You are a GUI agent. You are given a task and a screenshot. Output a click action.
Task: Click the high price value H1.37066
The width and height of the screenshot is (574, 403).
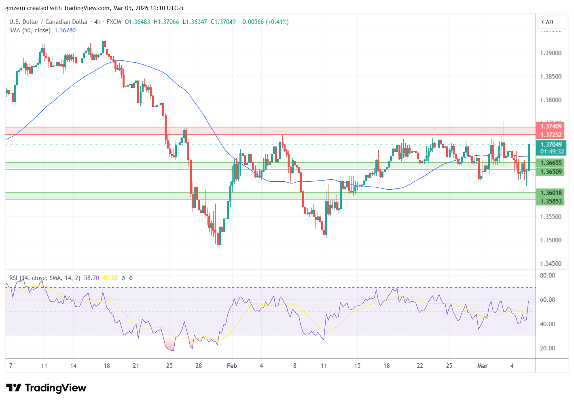(166, 22)
